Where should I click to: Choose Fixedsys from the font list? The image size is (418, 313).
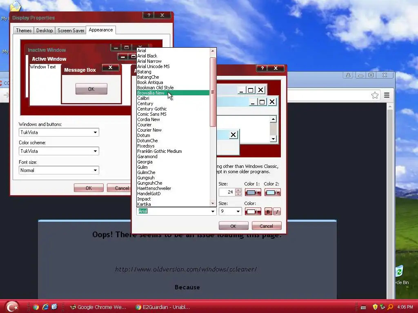[x=173, y=146]
